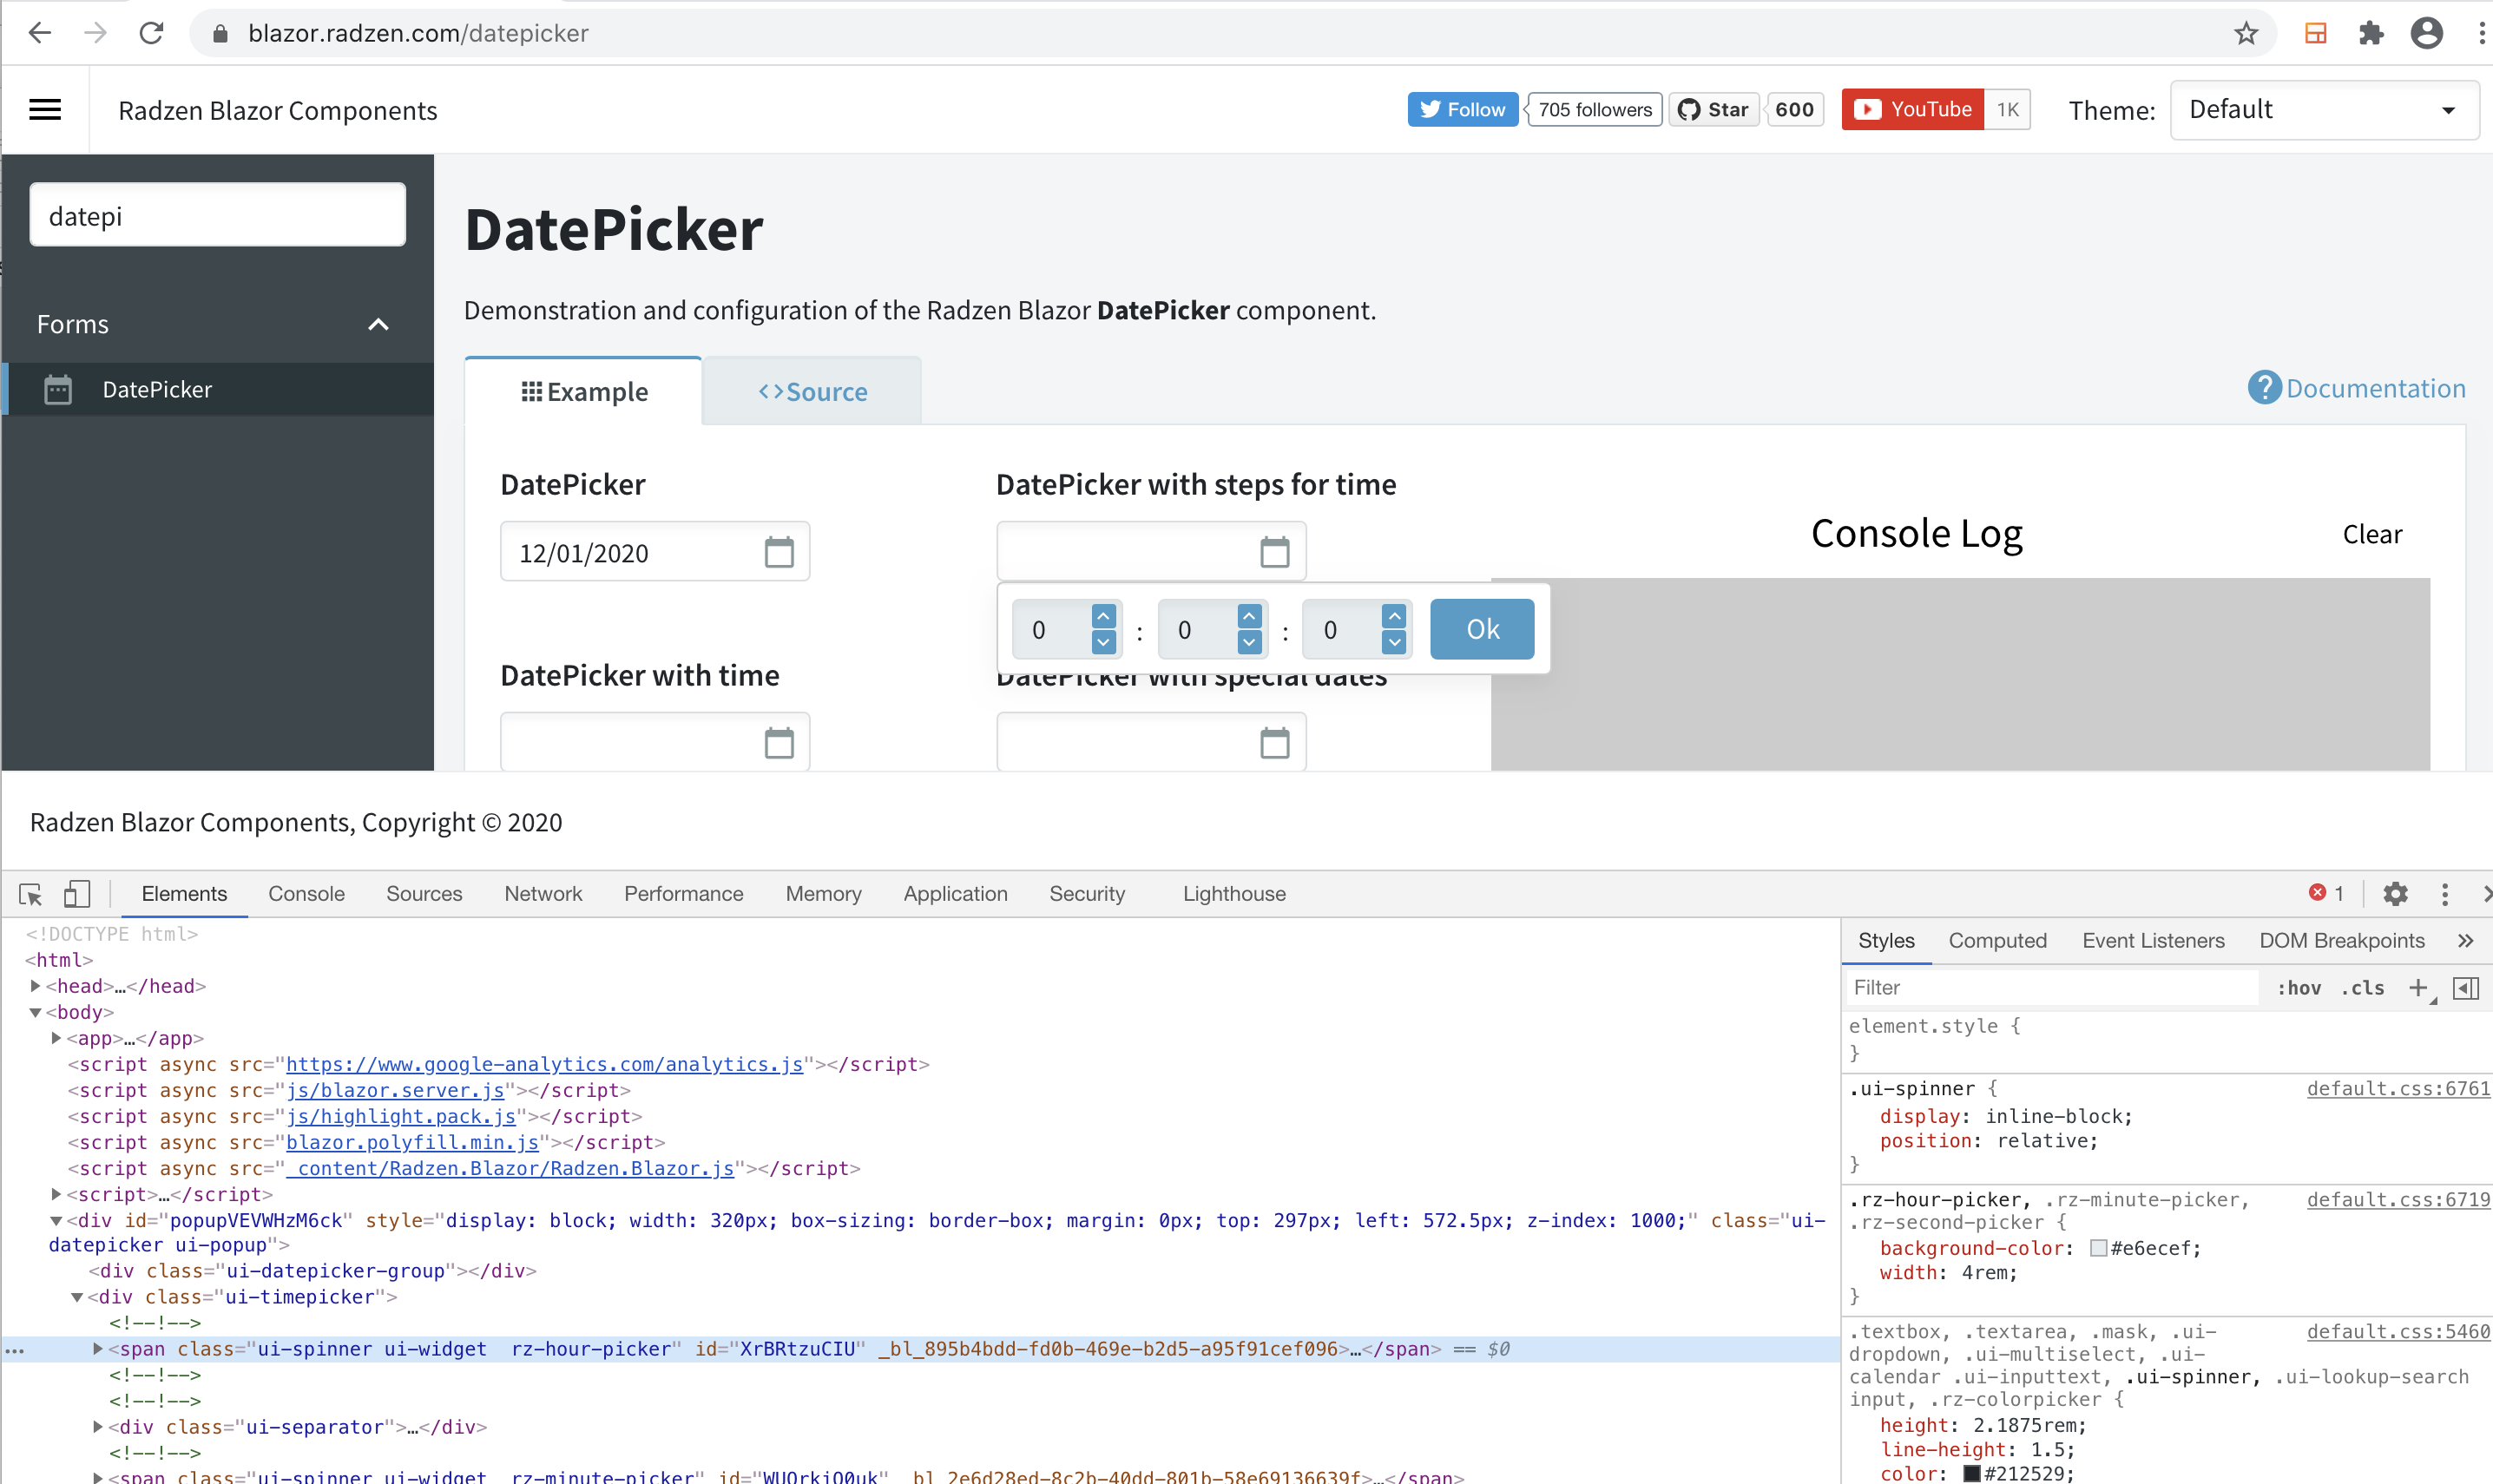Viewport: 2493px width, 1484px height.
Task: Open the DevTools Console tab
Action: (x=306, y=894)
